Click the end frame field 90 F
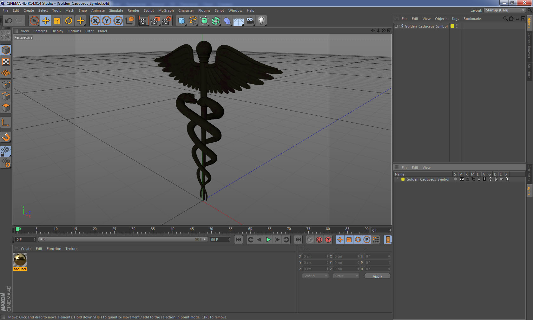The image size is (533, 320). [x=220, y=240]
